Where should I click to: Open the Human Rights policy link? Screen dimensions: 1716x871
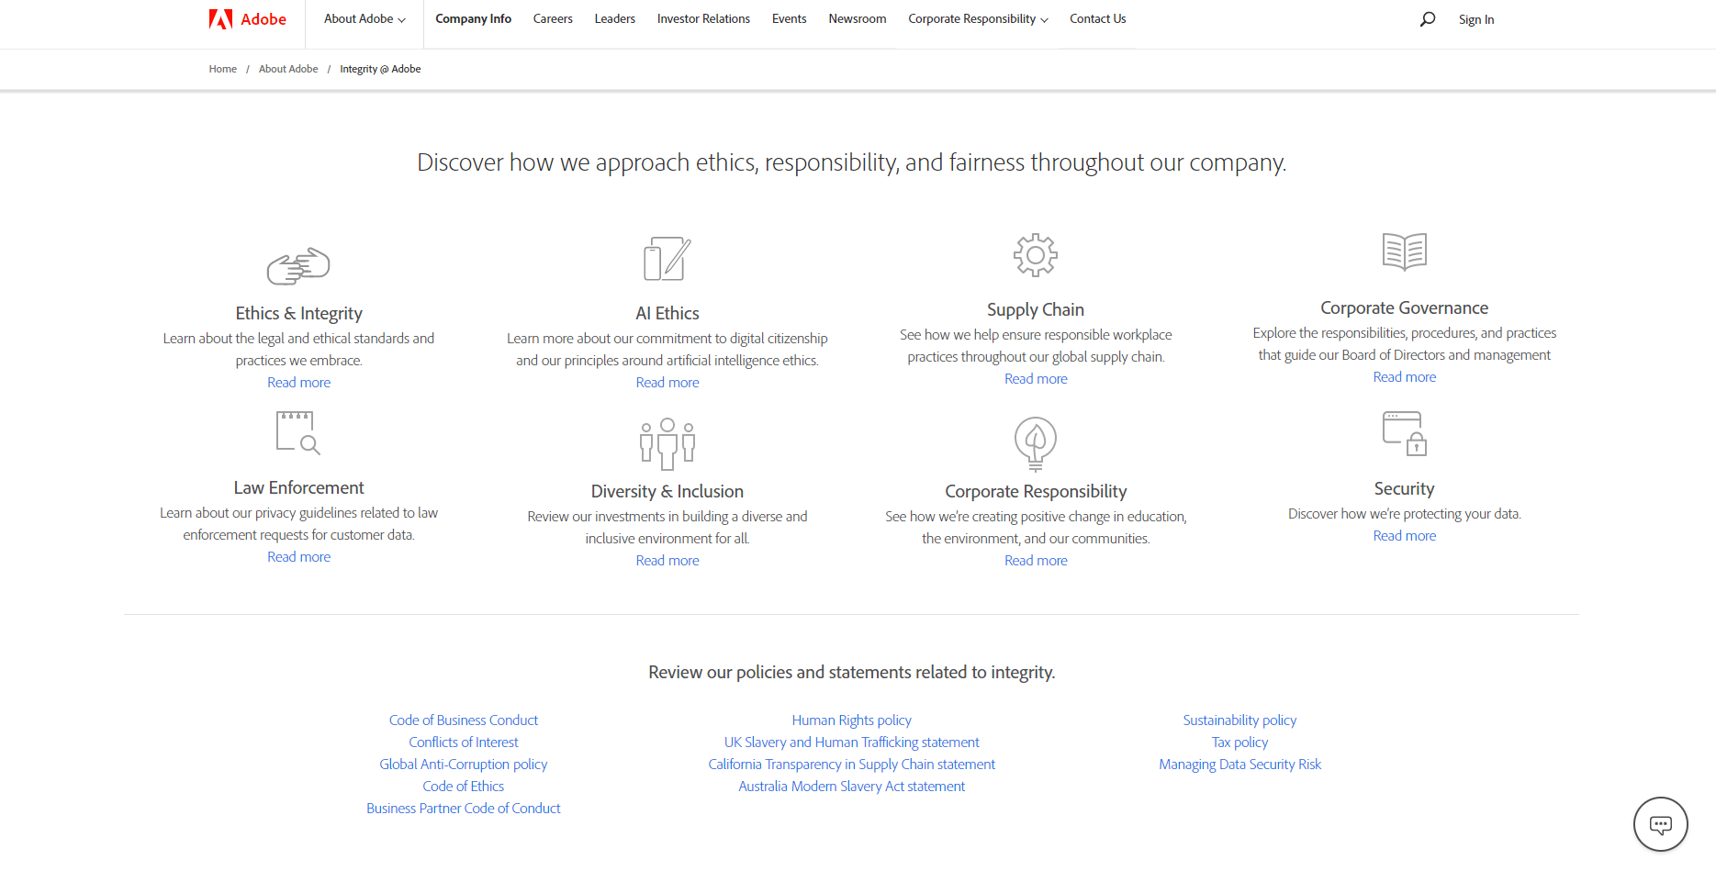[851, 720]
